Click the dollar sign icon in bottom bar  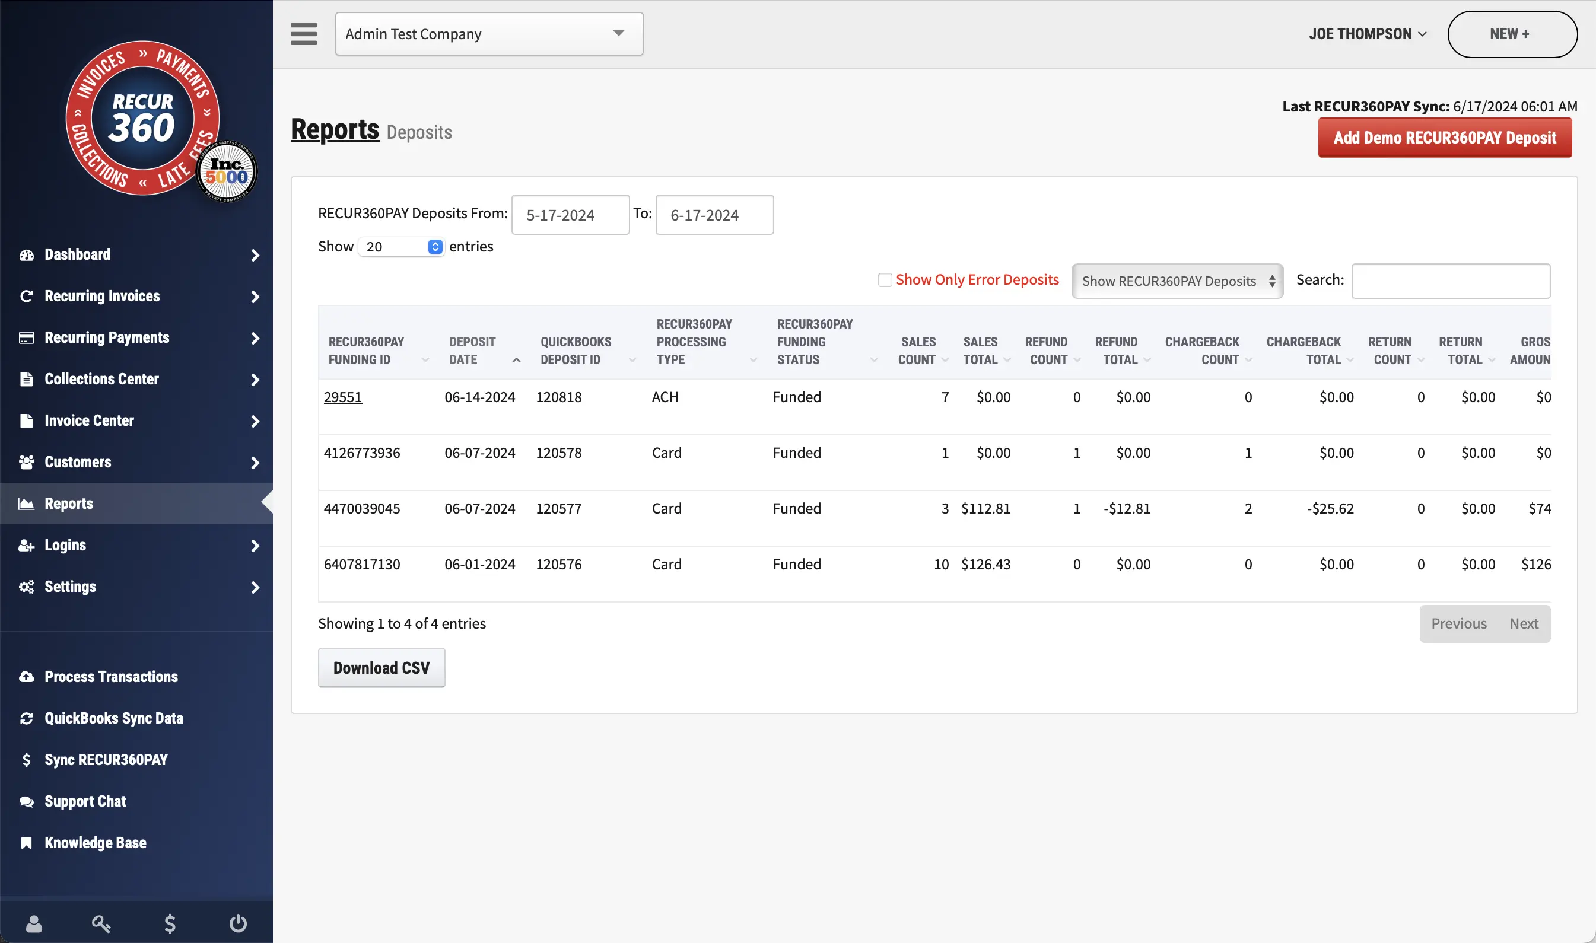170,923
